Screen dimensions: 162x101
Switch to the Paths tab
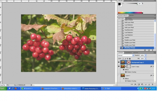[x=136, y=53]
